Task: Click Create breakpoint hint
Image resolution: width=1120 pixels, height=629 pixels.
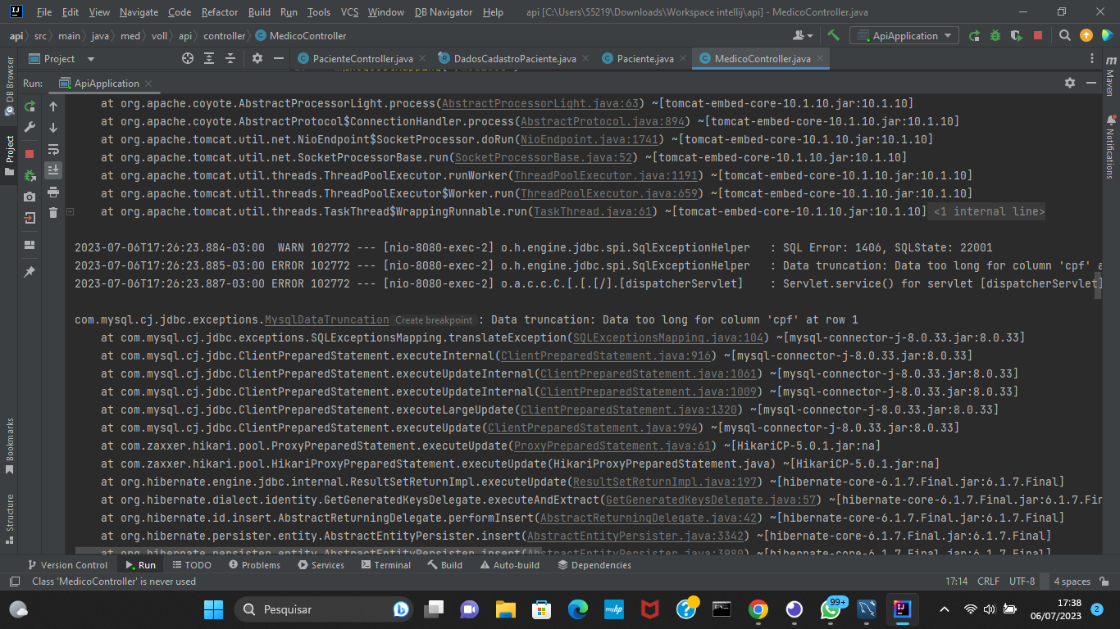Action: click(434, 320)
